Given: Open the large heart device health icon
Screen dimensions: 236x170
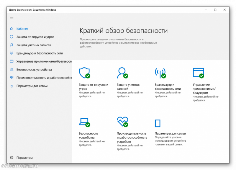Looking at the screenshot, I should 122,122.
